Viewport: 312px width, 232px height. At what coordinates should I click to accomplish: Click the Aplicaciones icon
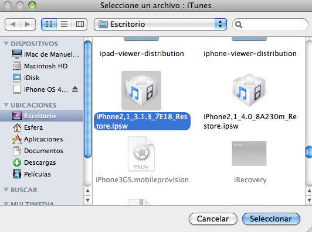pos(17,139)
